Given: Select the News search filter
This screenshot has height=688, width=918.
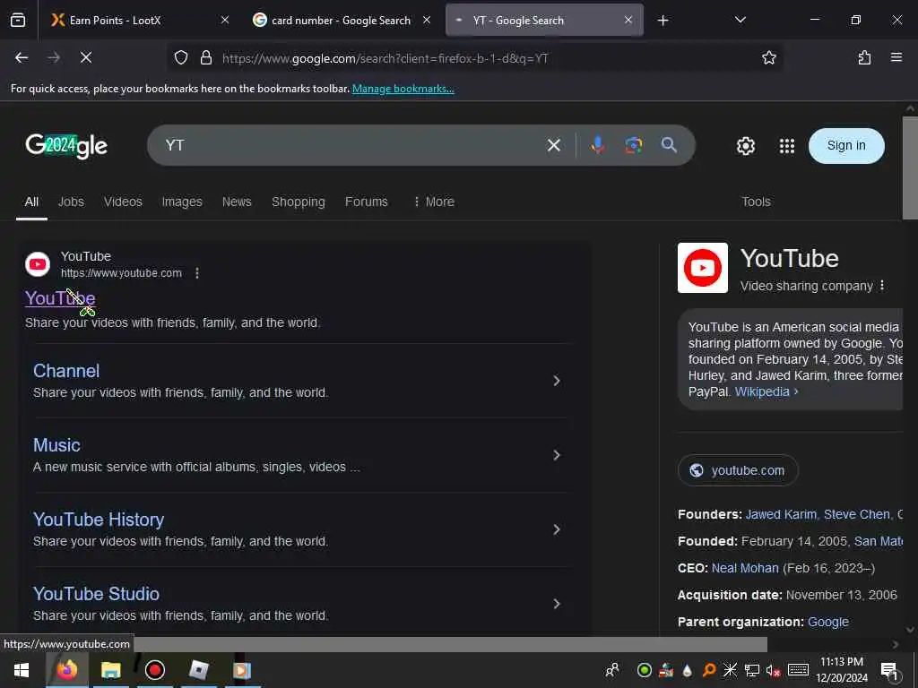Looking at the screenshot, I should 237,202.
